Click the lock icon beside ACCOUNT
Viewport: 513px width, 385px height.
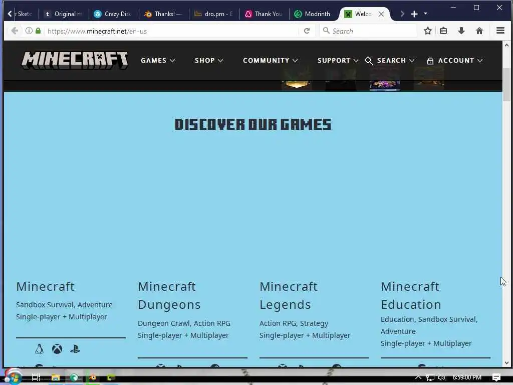pyautogui.click(x=430, y=61)
